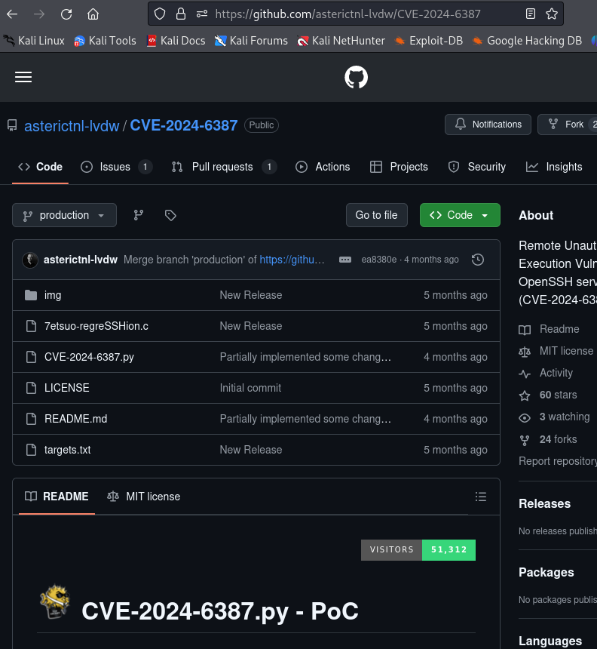Toggle reader view icon in the address bar
The height and width of the screenshot is (649, 597).
click(x=531, y=14)
